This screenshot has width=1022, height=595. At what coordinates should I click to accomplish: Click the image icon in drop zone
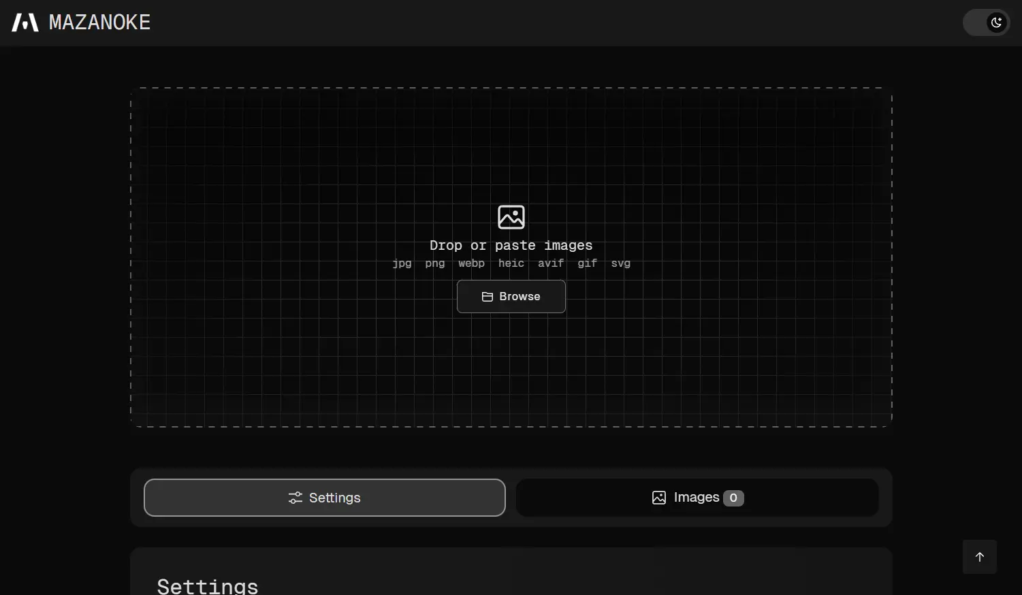click(511, 217)
